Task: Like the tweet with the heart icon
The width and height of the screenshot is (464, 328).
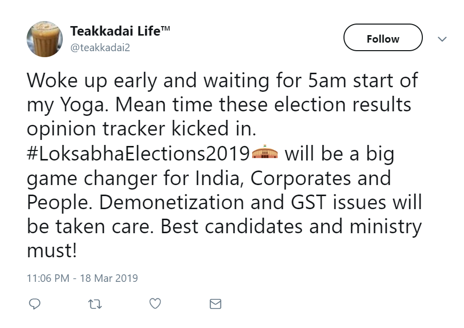Action: point(155,303)
